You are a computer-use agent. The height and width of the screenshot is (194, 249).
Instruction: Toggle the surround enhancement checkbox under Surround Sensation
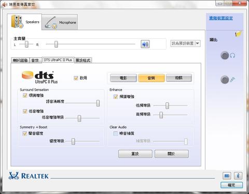click(25, 96)
